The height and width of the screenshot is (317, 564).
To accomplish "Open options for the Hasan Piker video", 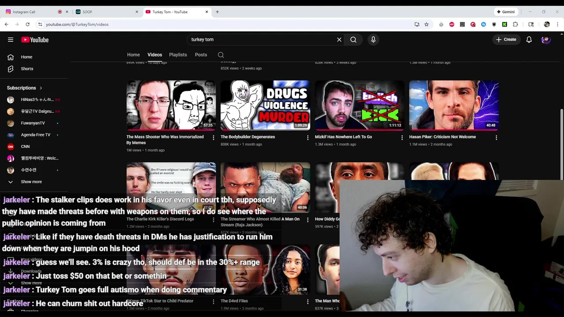I will pos(496,138).
